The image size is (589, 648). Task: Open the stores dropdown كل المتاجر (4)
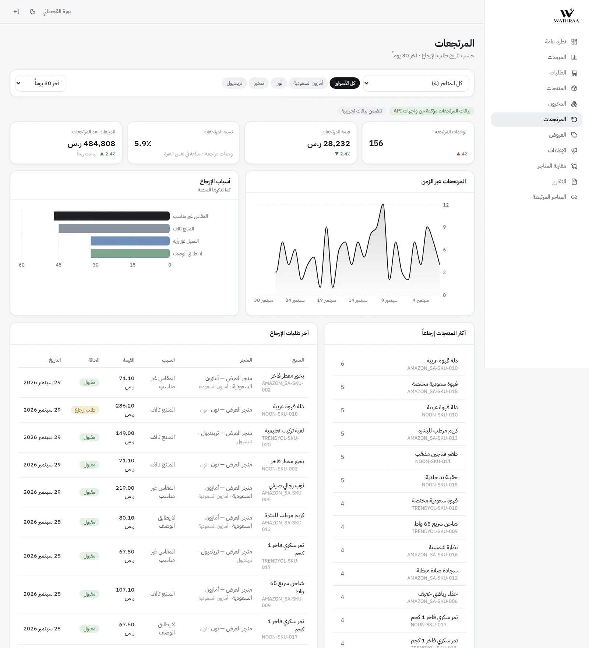tap(416, 83)
